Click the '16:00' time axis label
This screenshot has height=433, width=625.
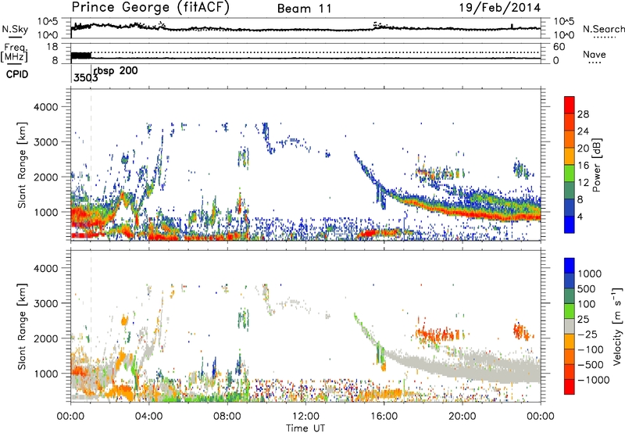point(384,416)
